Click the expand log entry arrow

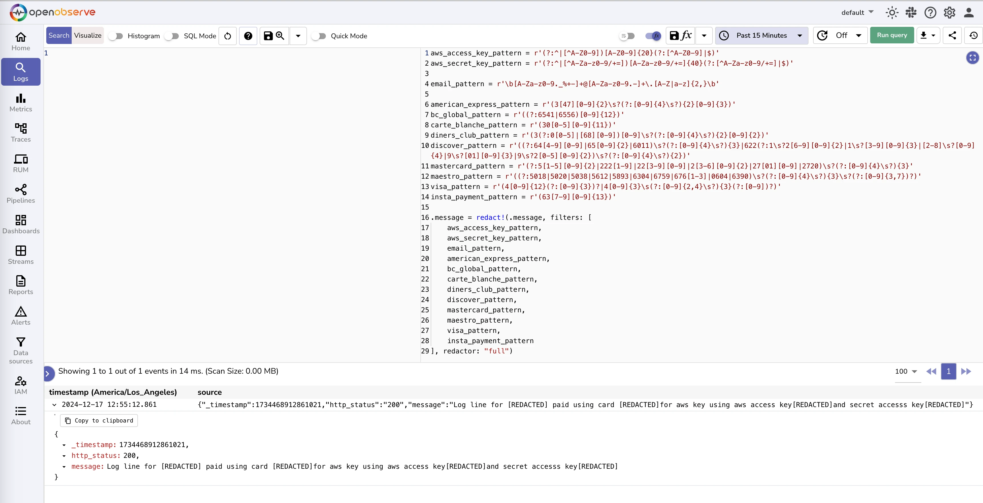click(54, 404)
